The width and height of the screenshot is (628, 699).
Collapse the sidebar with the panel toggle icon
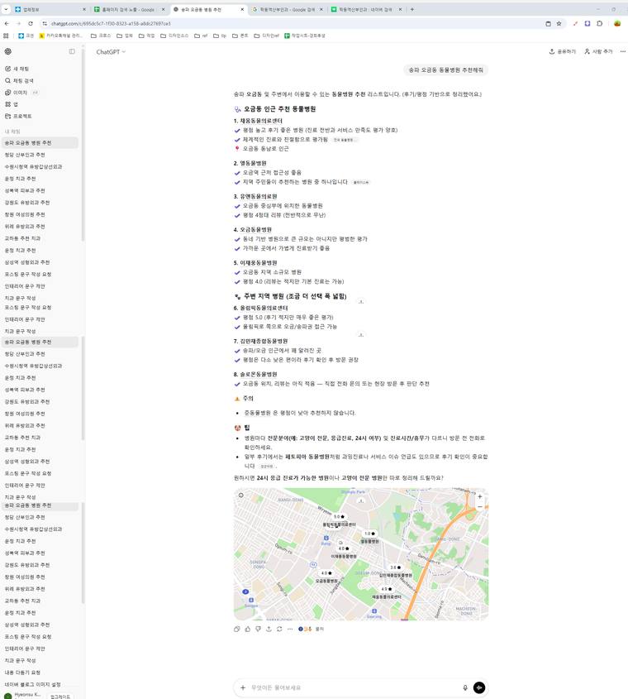(72, 52)
